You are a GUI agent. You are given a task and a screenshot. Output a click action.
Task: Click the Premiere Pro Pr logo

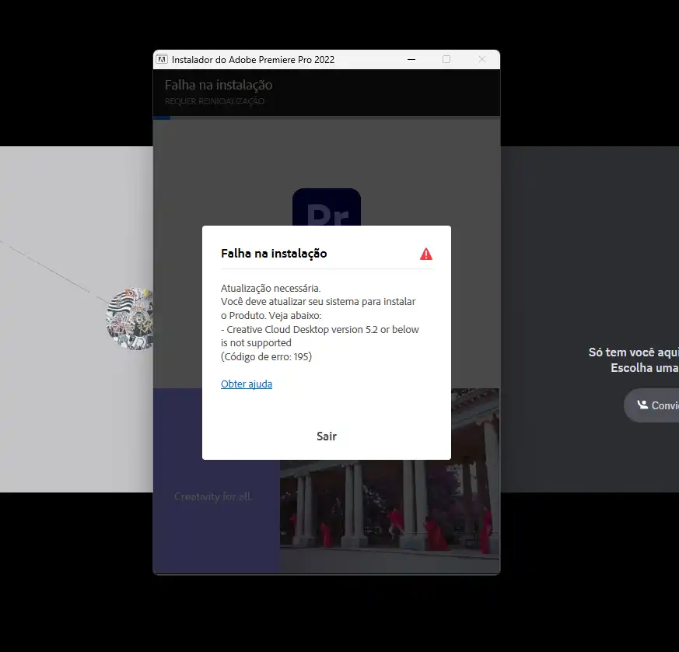tap(326, 208)
